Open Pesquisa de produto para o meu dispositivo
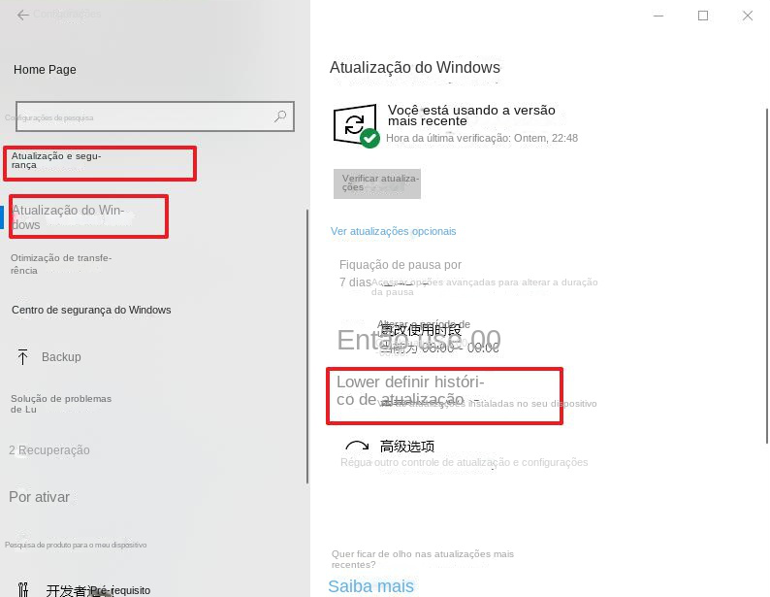The width and height of the screenshot is (770, 597). pyautogui.click(x=76, y=545)
